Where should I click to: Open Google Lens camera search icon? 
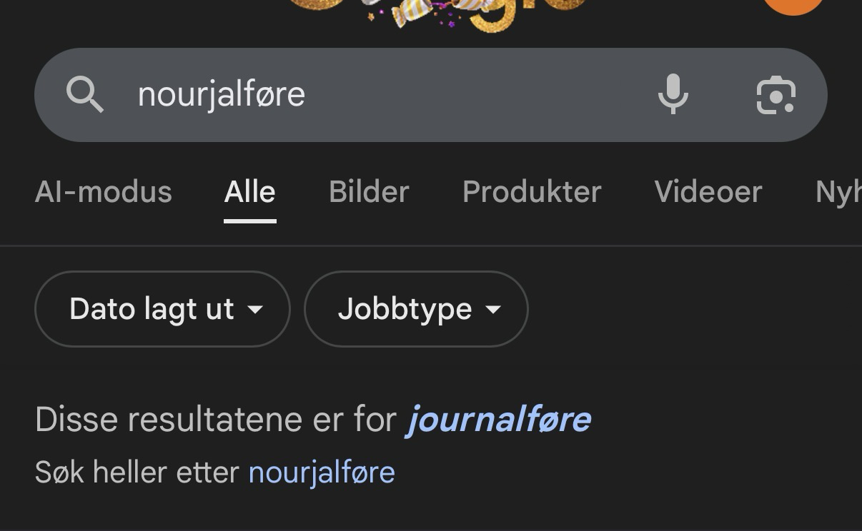click(x=776, y=95)
